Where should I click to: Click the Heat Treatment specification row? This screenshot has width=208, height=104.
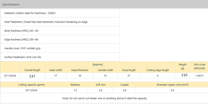point(46,22)
